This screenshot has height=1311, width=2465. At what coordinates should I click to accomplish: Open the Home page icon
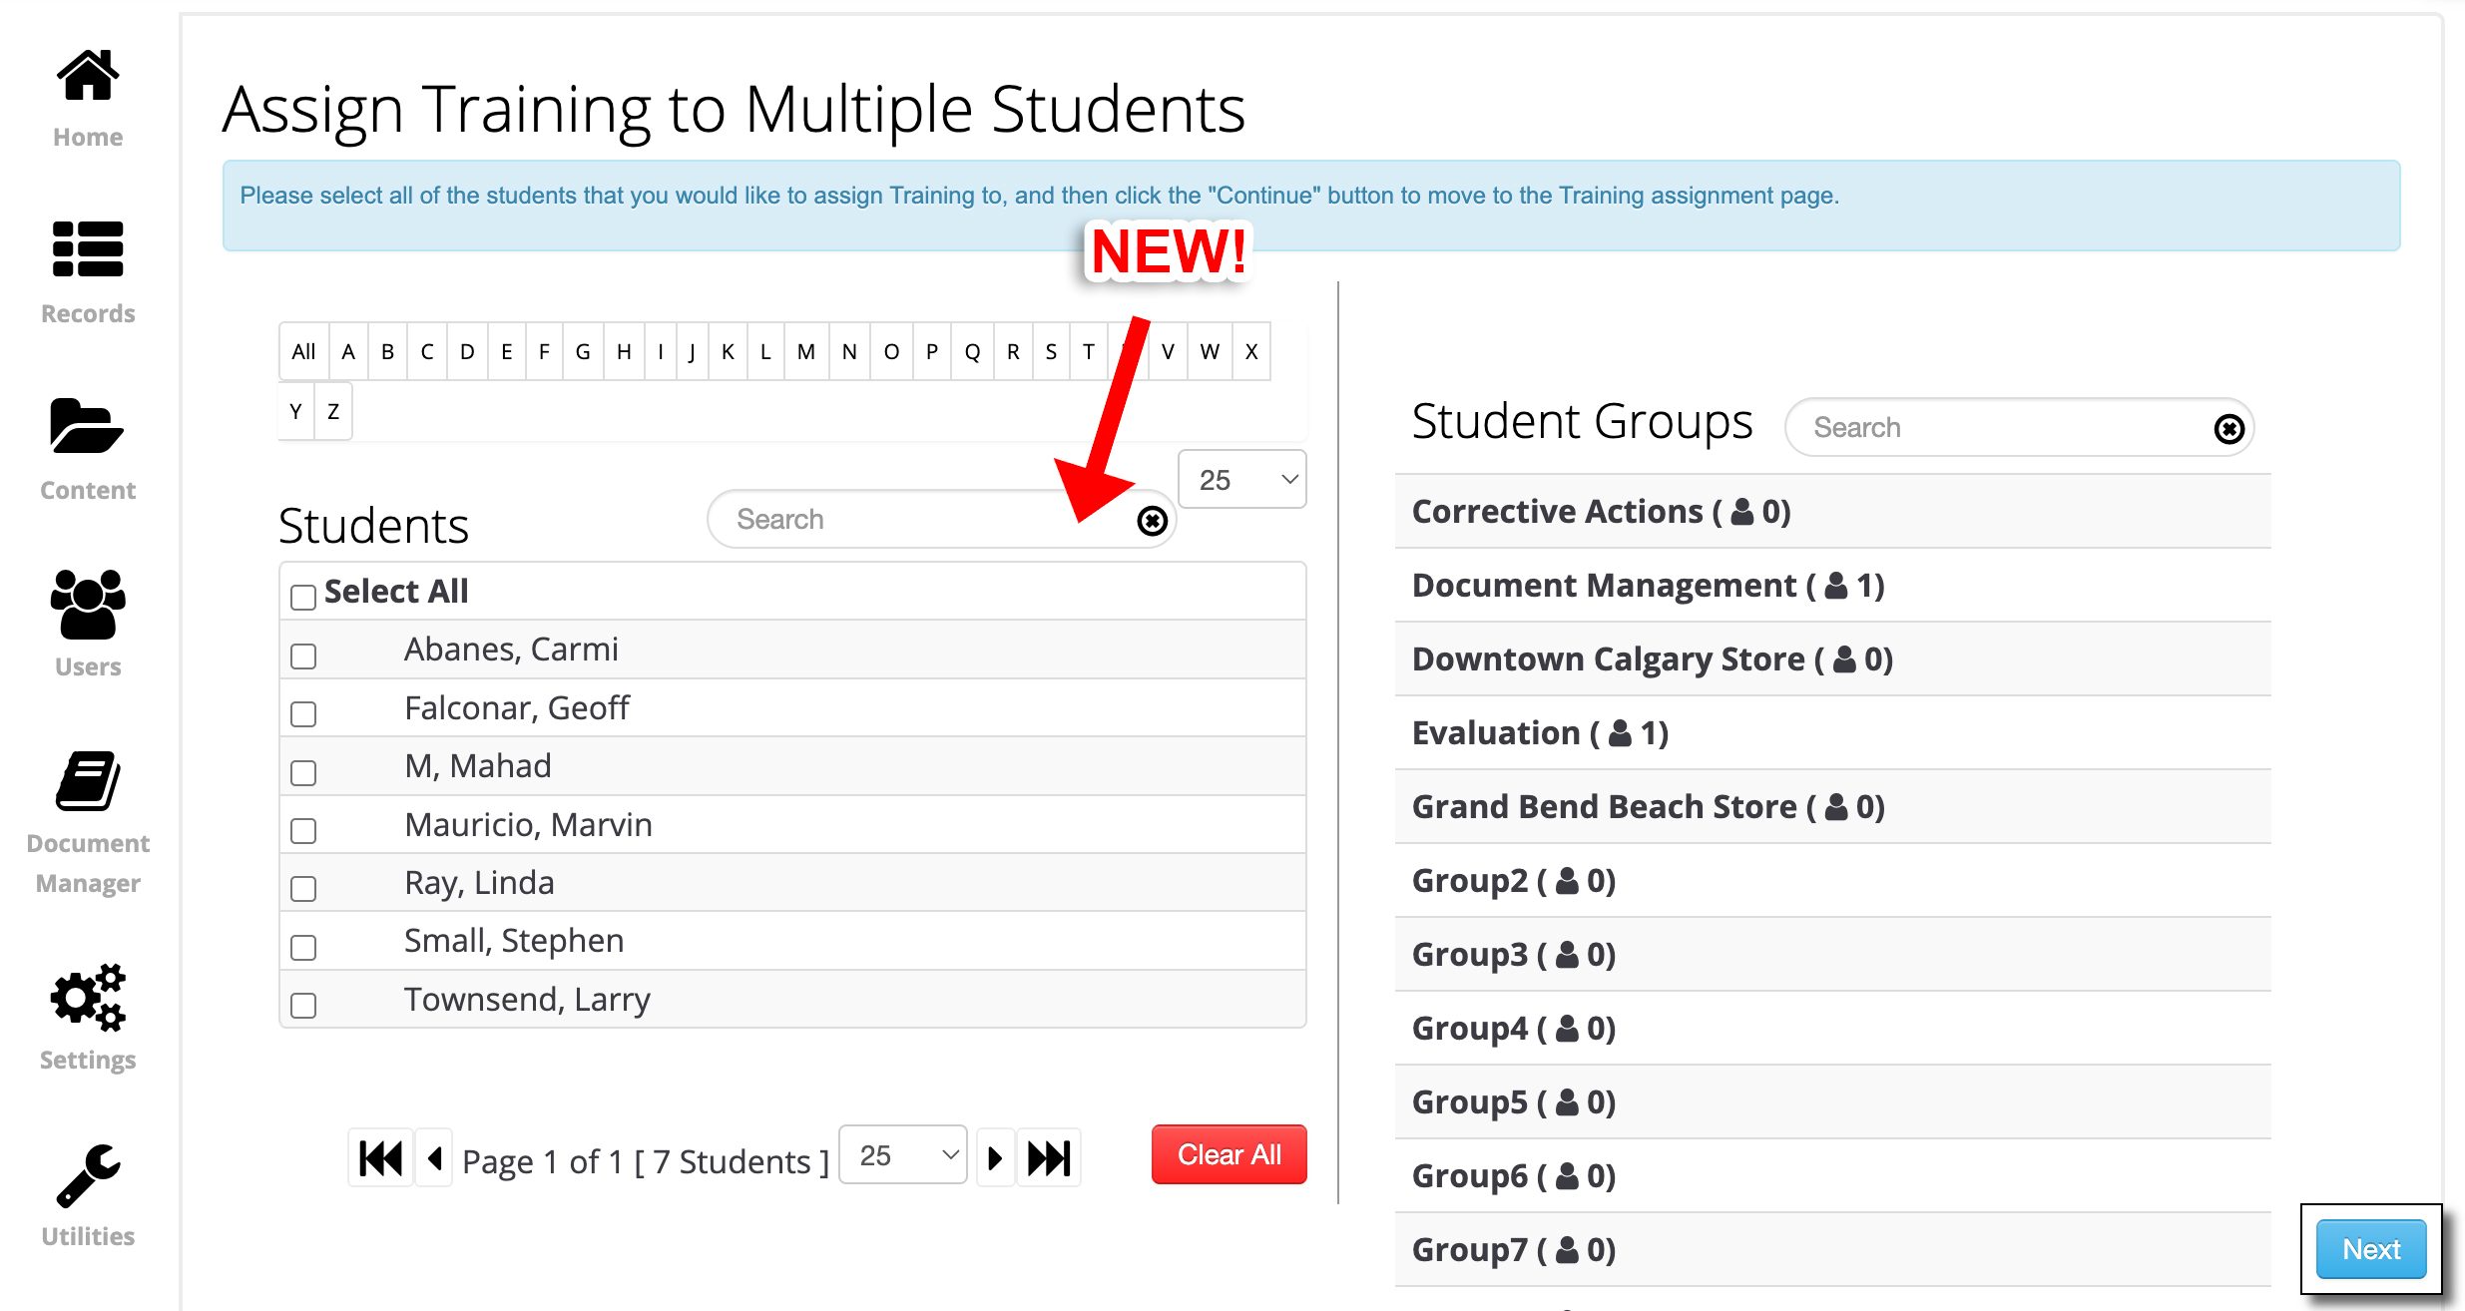(x=88, y=76)
